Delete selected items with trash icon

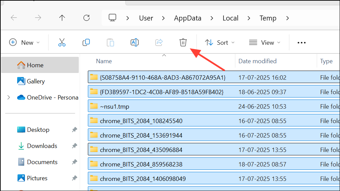click(x=183, y=42)
